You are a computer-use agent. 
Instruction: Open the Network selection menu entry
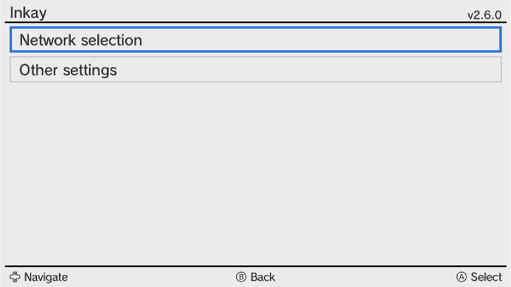coord(255,40)
